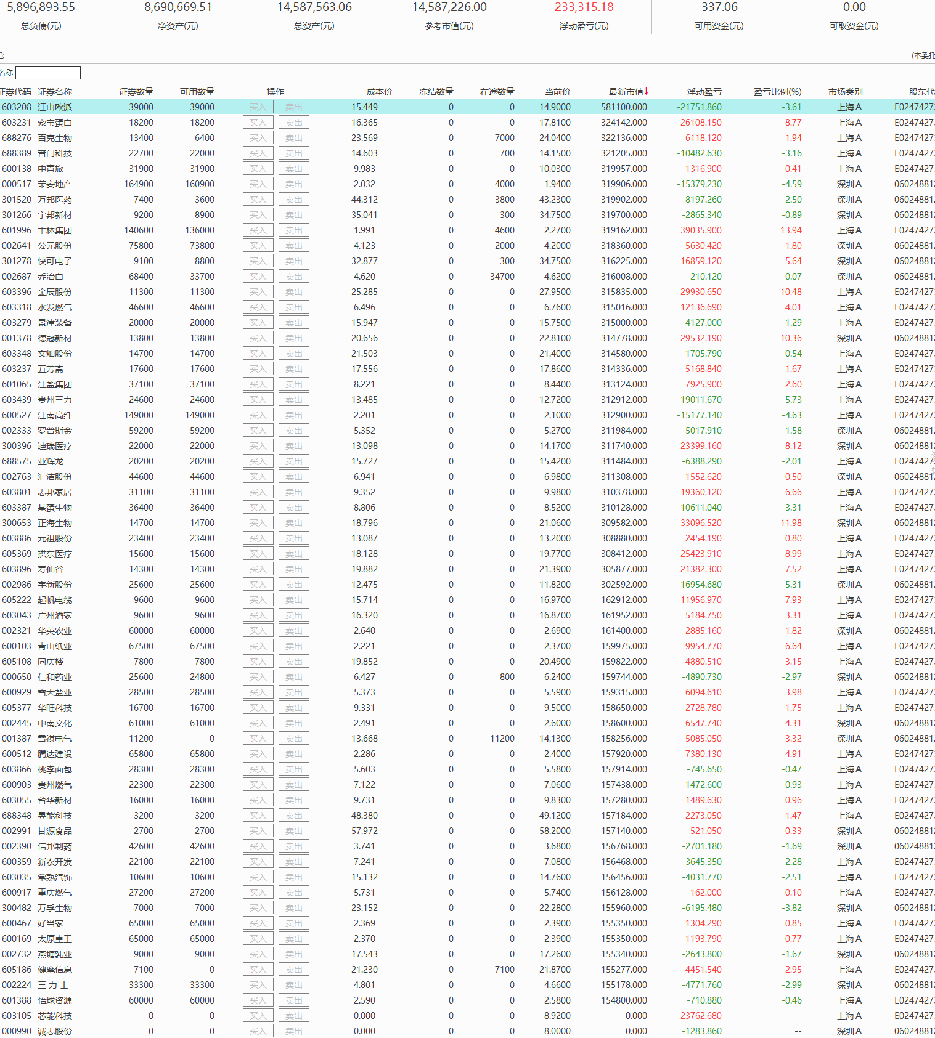Screen dimensions: 935x1038
Task: Sell 德冠新材 via its 卖出 button
Action: coord(294,338)
